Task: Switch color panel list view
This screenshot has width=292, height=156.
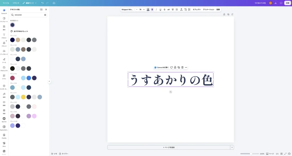Action: 41,9
